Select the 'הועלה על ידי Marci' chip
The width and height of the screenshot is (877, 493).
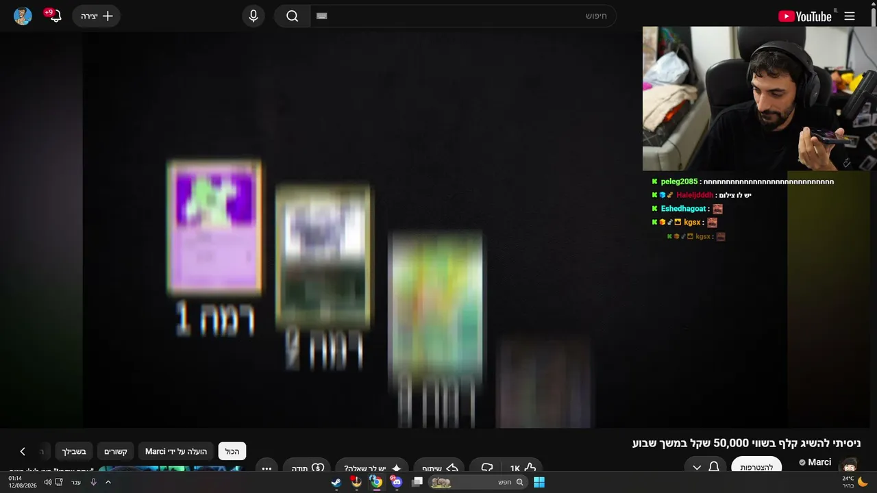pyautogui.click(x=176, y=451)
